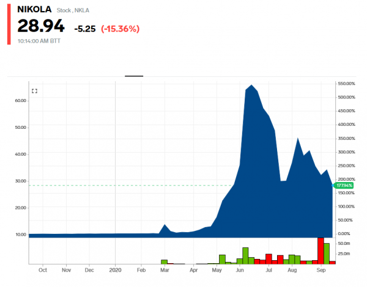The height and width of the screenshot is (287, 367).
Task: Click the fullscreen expand icon on chart
Action: click(34, 91)
